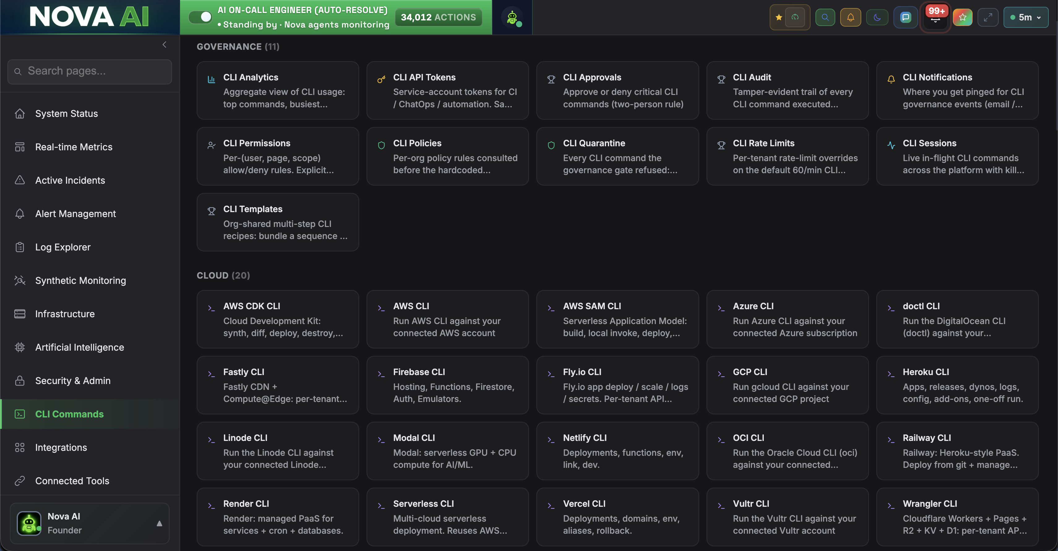Click the pulse icon on CLI Sessions
The image size is (1058, 551).
pyautogui.click(x=891, y=145)
